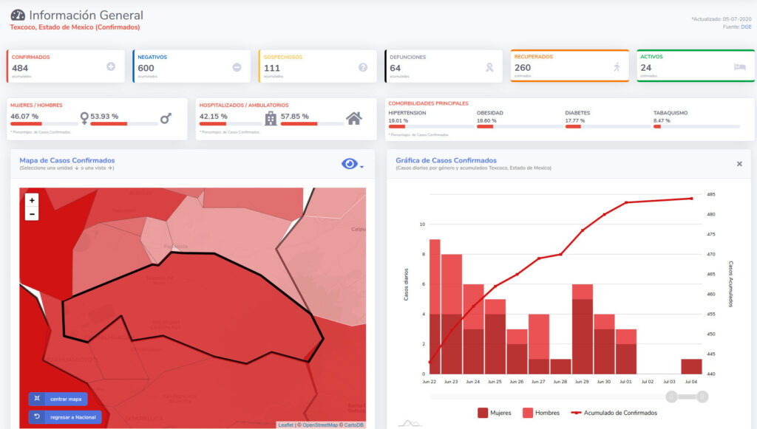
Task: Click the centrar mapa button
Action: (58, 399)
